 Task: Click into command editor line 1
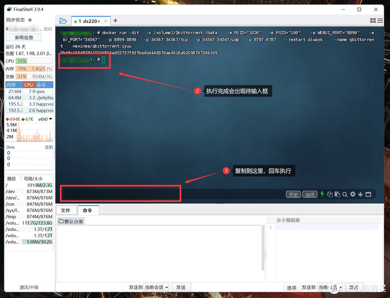(327, 227)
